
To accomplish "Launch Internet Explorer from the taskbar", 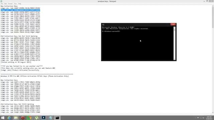I will click(x=9, y=118).
